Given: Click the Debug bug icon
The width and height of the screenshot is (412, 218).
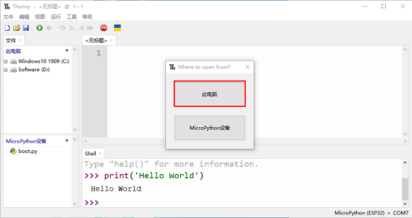Looking at the screenshot, I should coord(49,28).
